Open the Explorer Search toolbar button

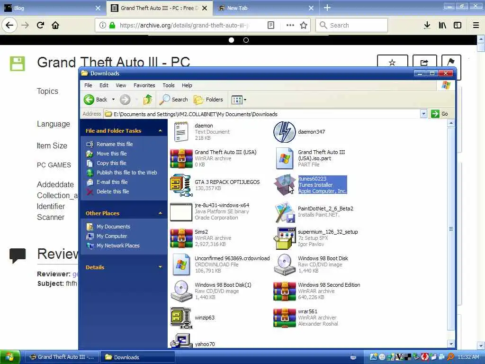coord(173,100)
